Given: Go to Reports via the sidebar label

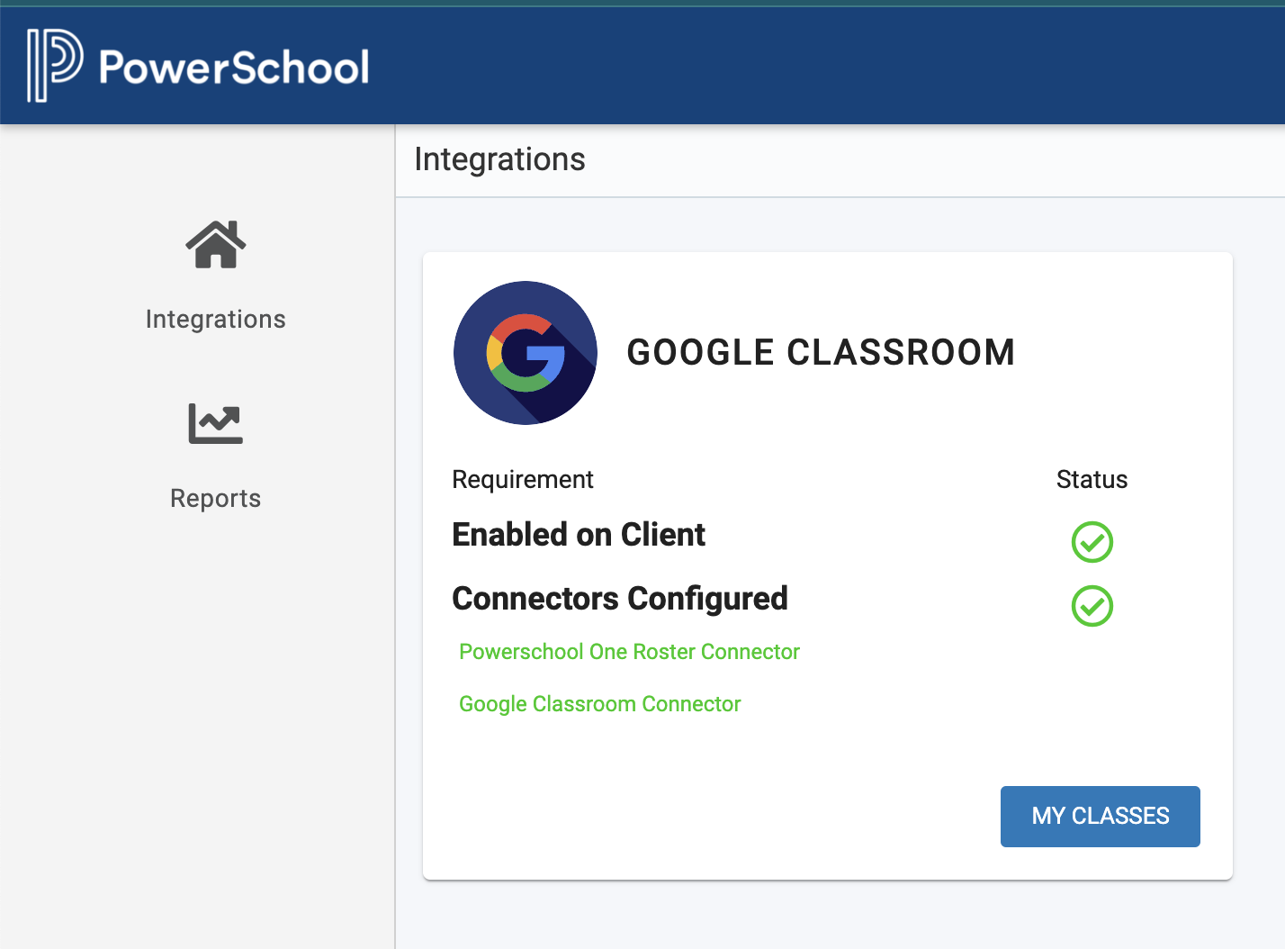Looking at the screenshot, I should point(216,499).
